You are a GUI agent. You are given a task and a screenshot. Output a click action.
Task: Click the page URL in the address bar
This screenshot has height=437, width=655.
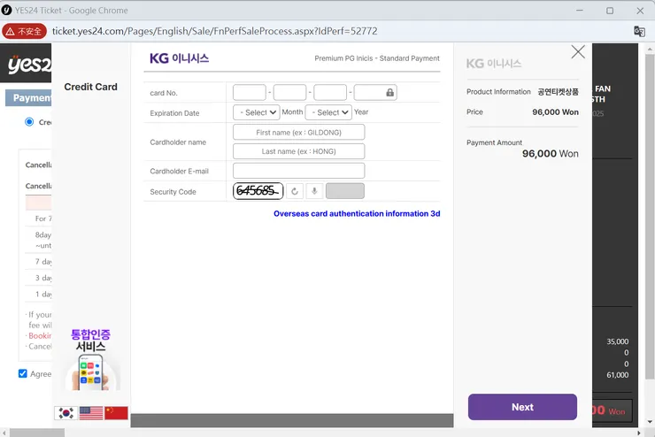(215, 31)
